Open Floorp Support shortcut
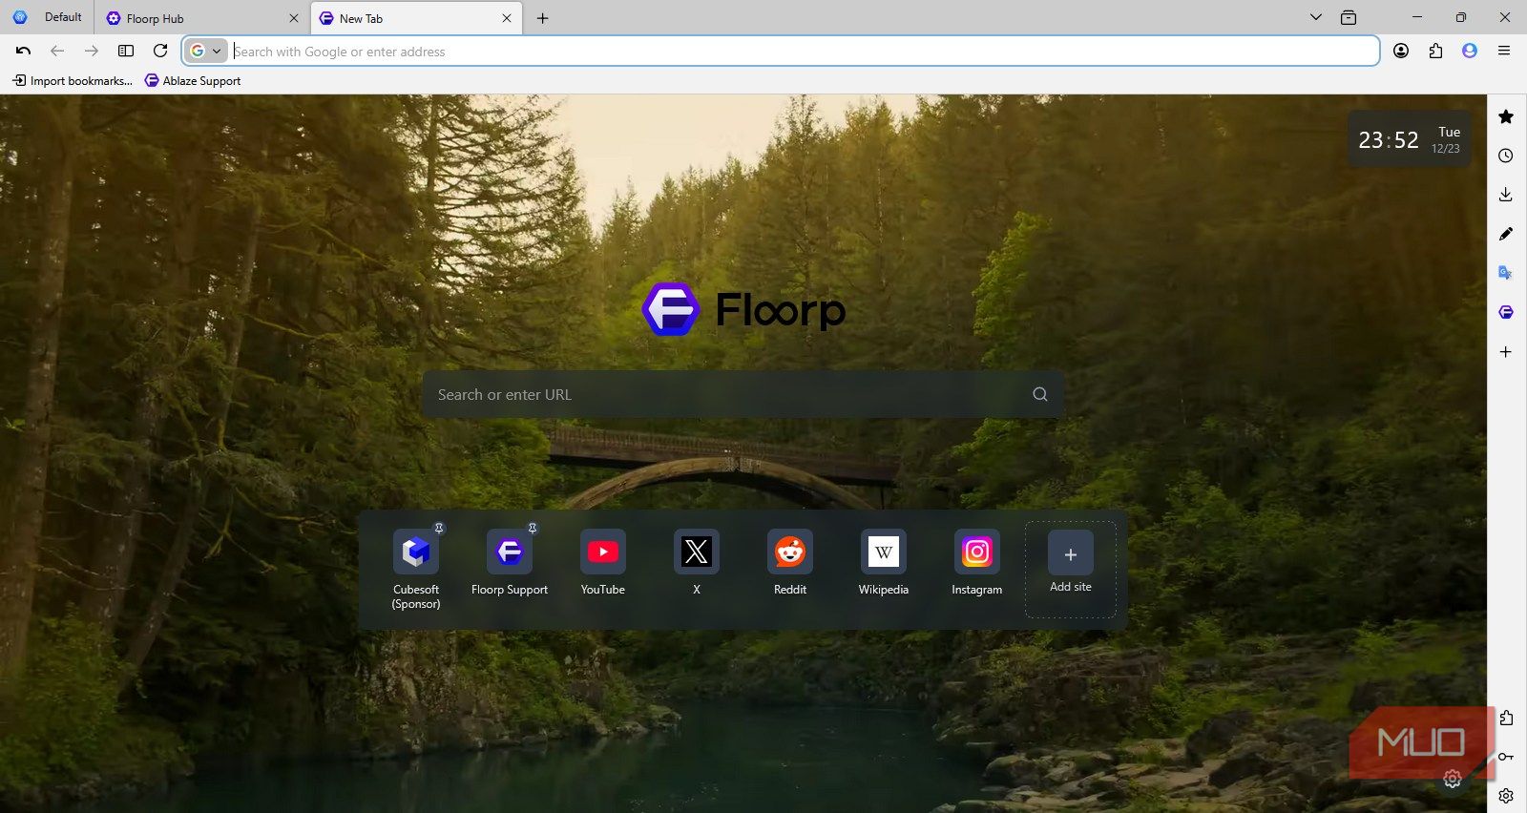1527x813 pixels. (x=510, y=563)
